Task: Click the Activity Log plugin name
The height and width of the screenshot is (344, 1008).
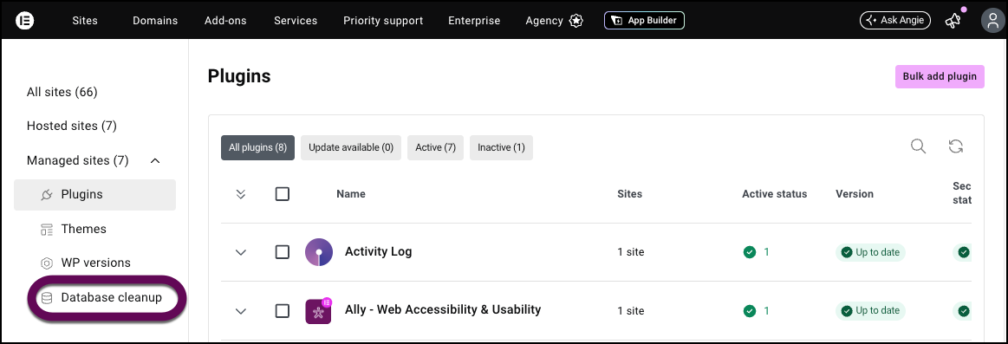Action: click(x=379, y=251)
